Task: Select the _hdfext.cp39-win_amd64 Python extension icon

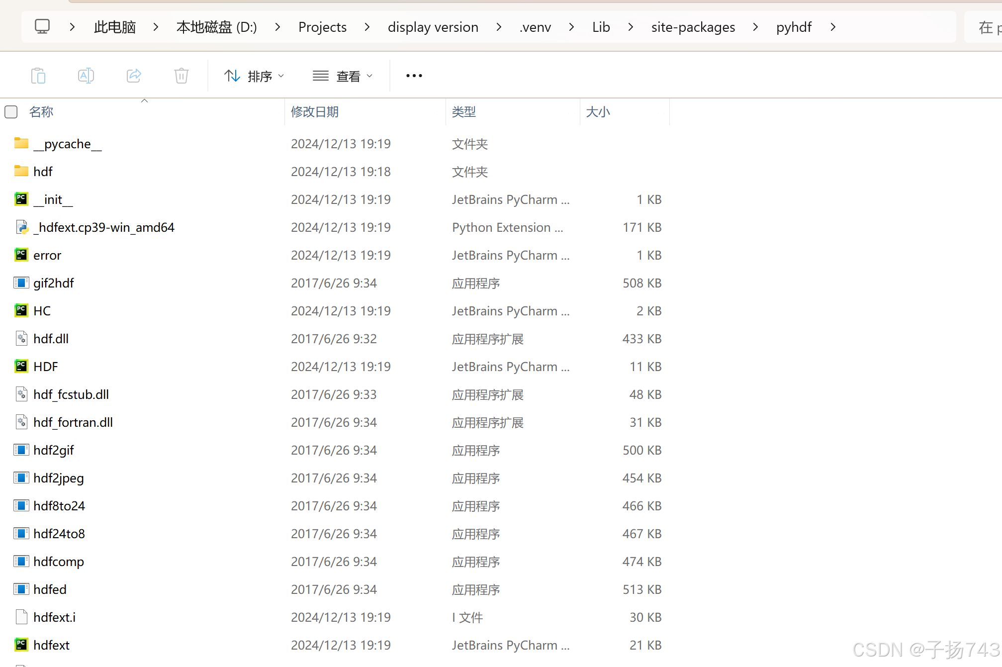Action: click(21, 227)
